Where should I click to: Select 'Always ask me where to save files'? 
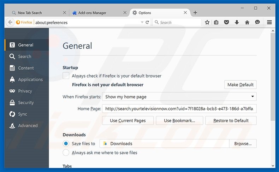[x=66, y=153]
